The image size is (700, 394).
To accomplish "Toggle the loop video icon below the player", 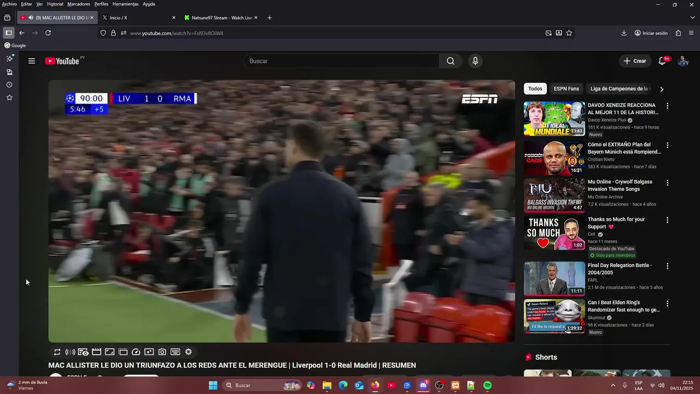I will 57,352.
